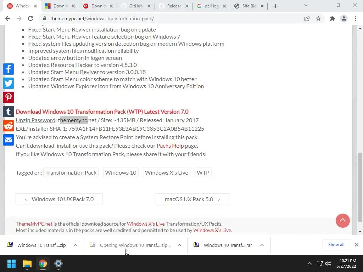Open clock and date in taskbar
Viewport: 363px width, 272px height.
(346, 263)
